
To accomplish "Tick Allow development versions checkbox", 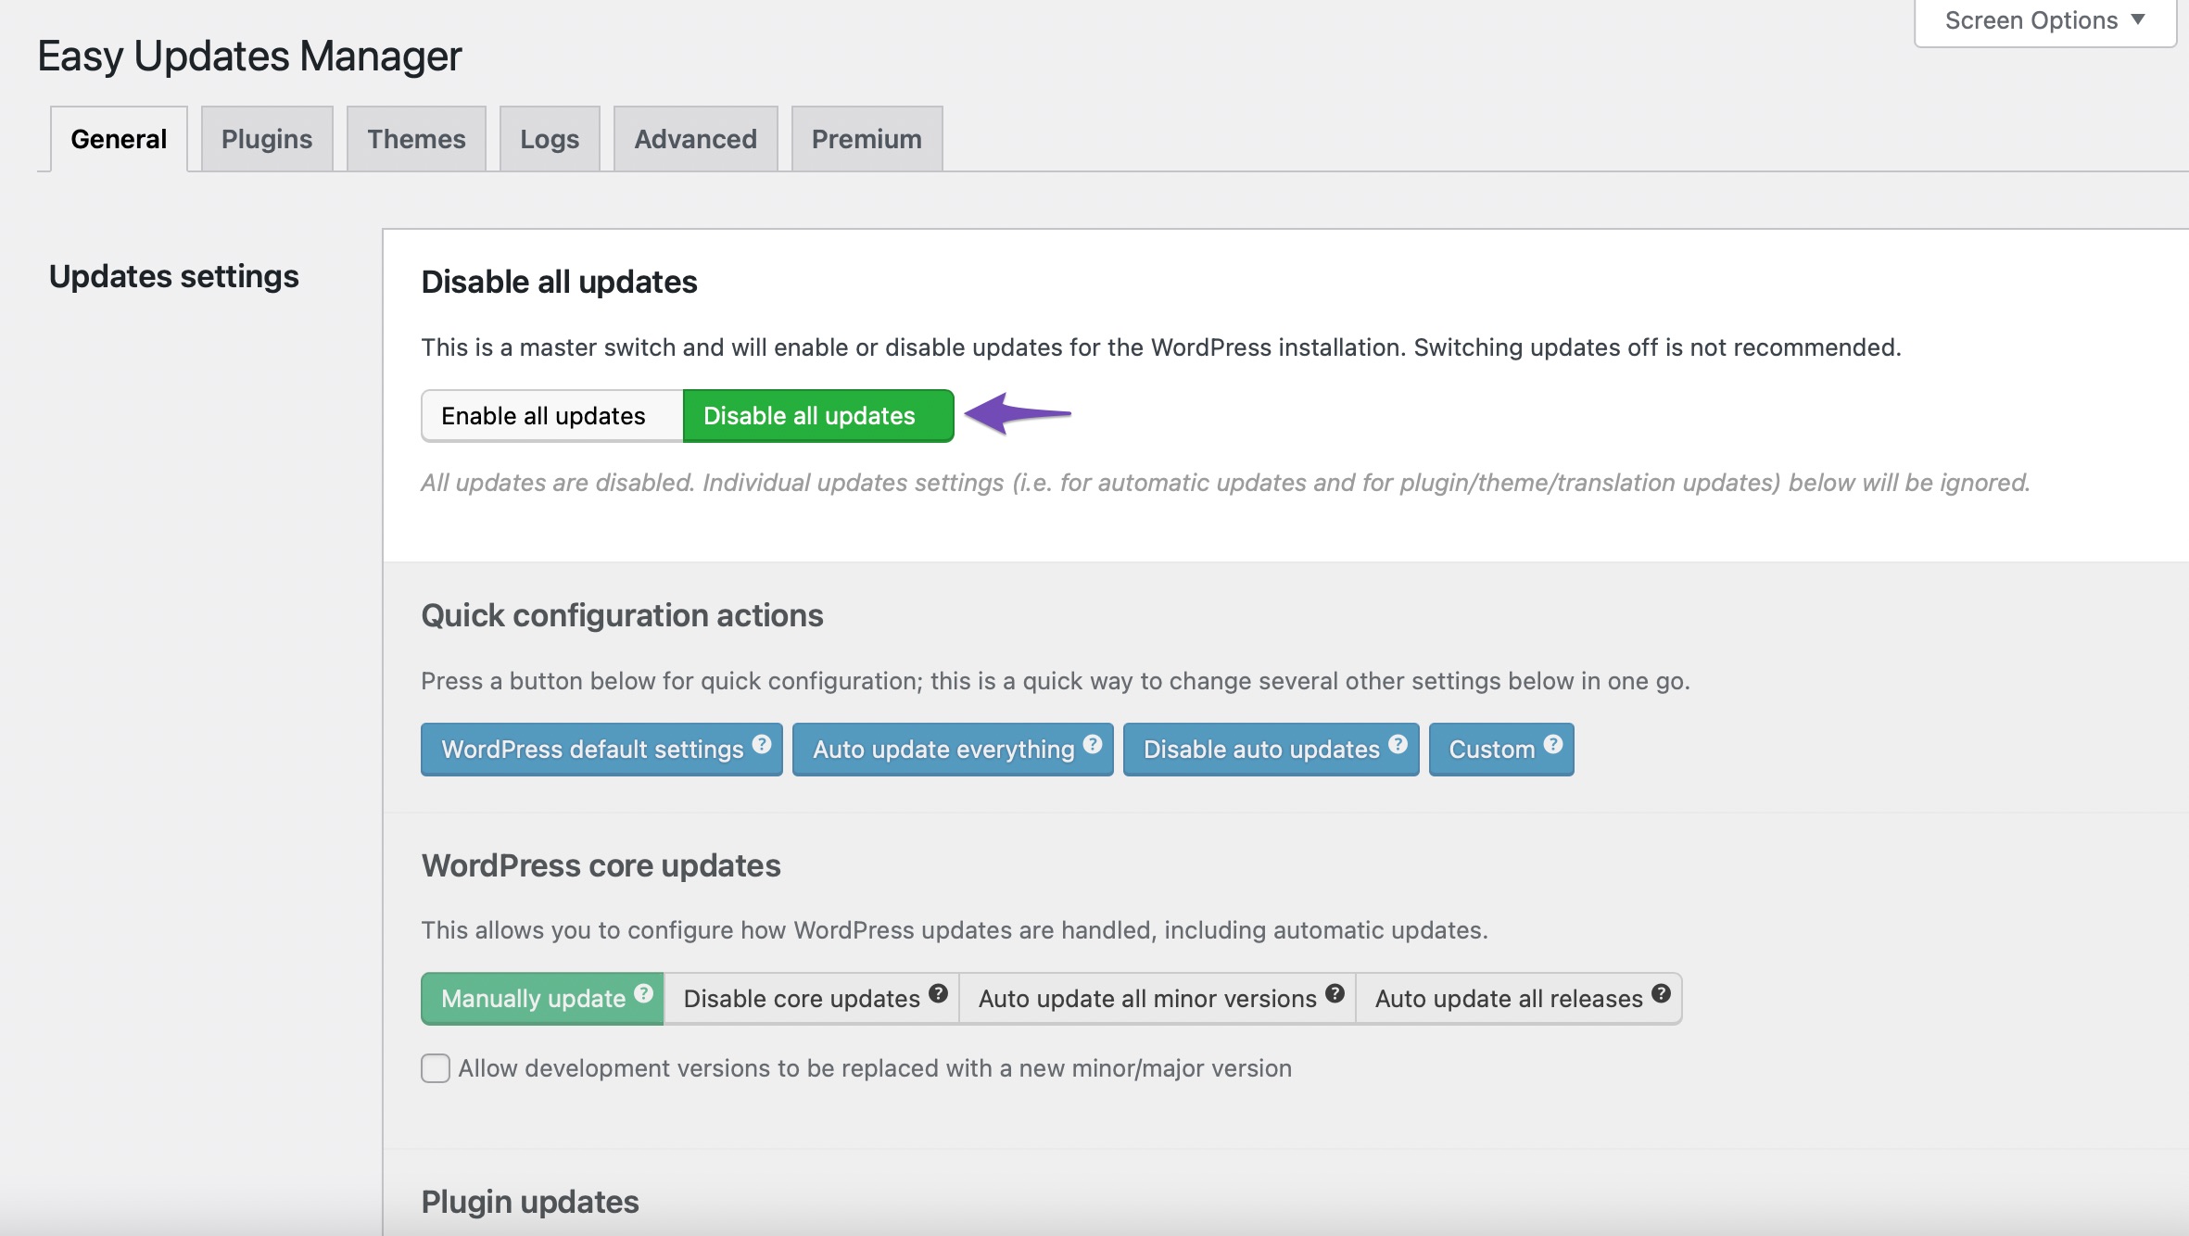I will (x=436, y=1068).
